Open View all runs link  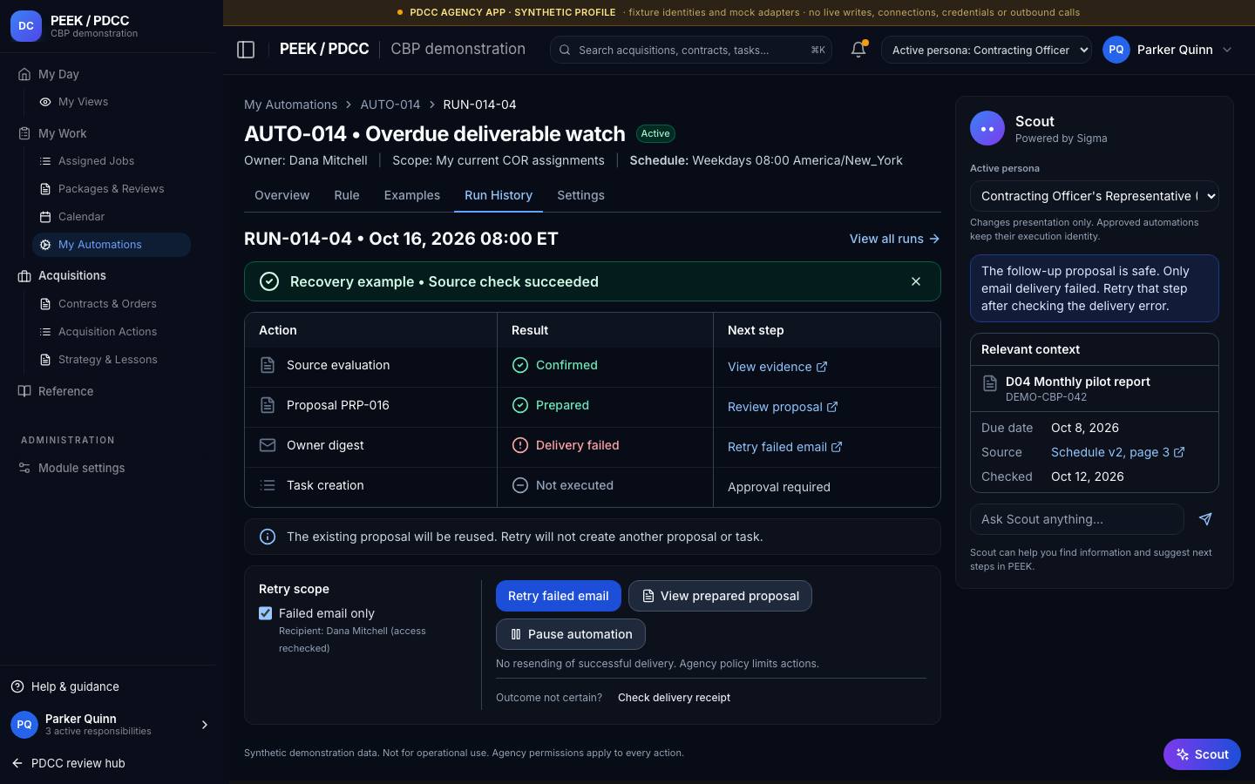tap(895, 239)
